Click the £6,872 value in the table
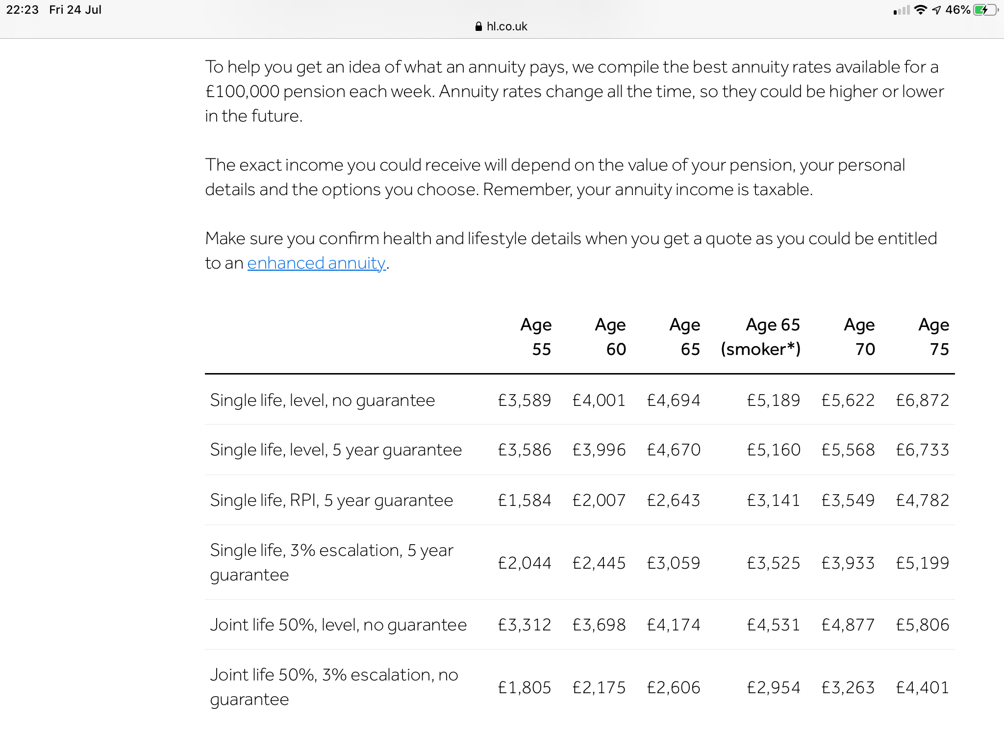Viewport: 1004px width, 753px height. (922, 401)
